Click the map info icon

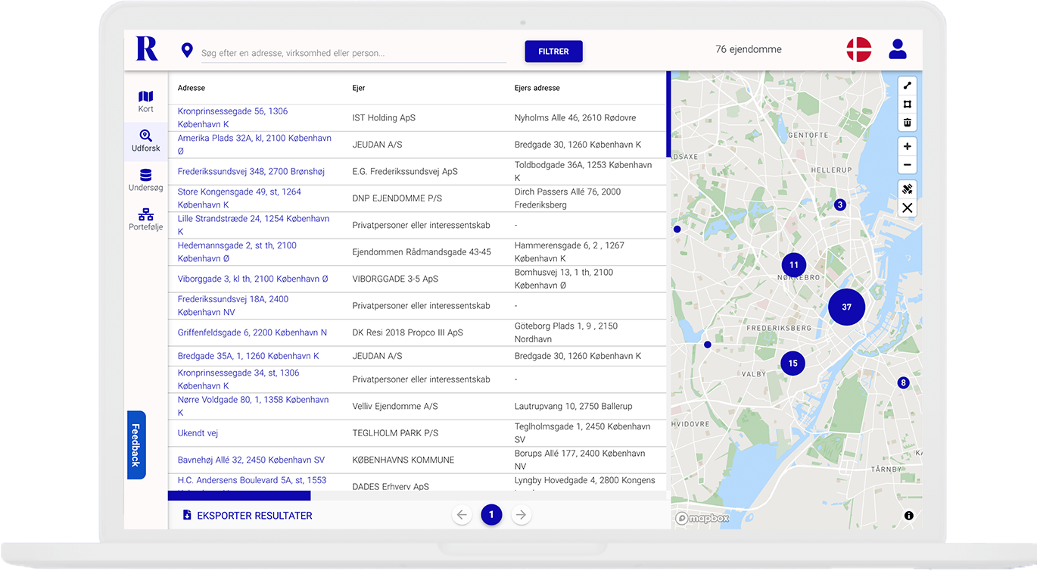908,516
